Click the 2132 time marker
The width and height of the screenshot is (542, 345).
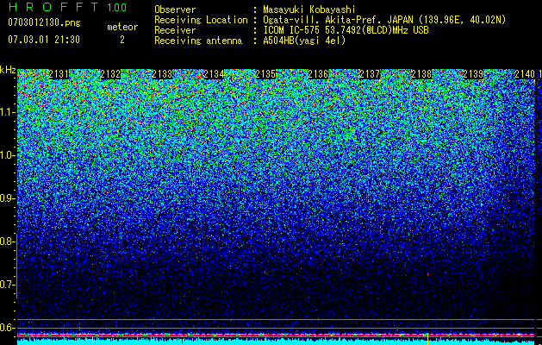pos(110,74)
